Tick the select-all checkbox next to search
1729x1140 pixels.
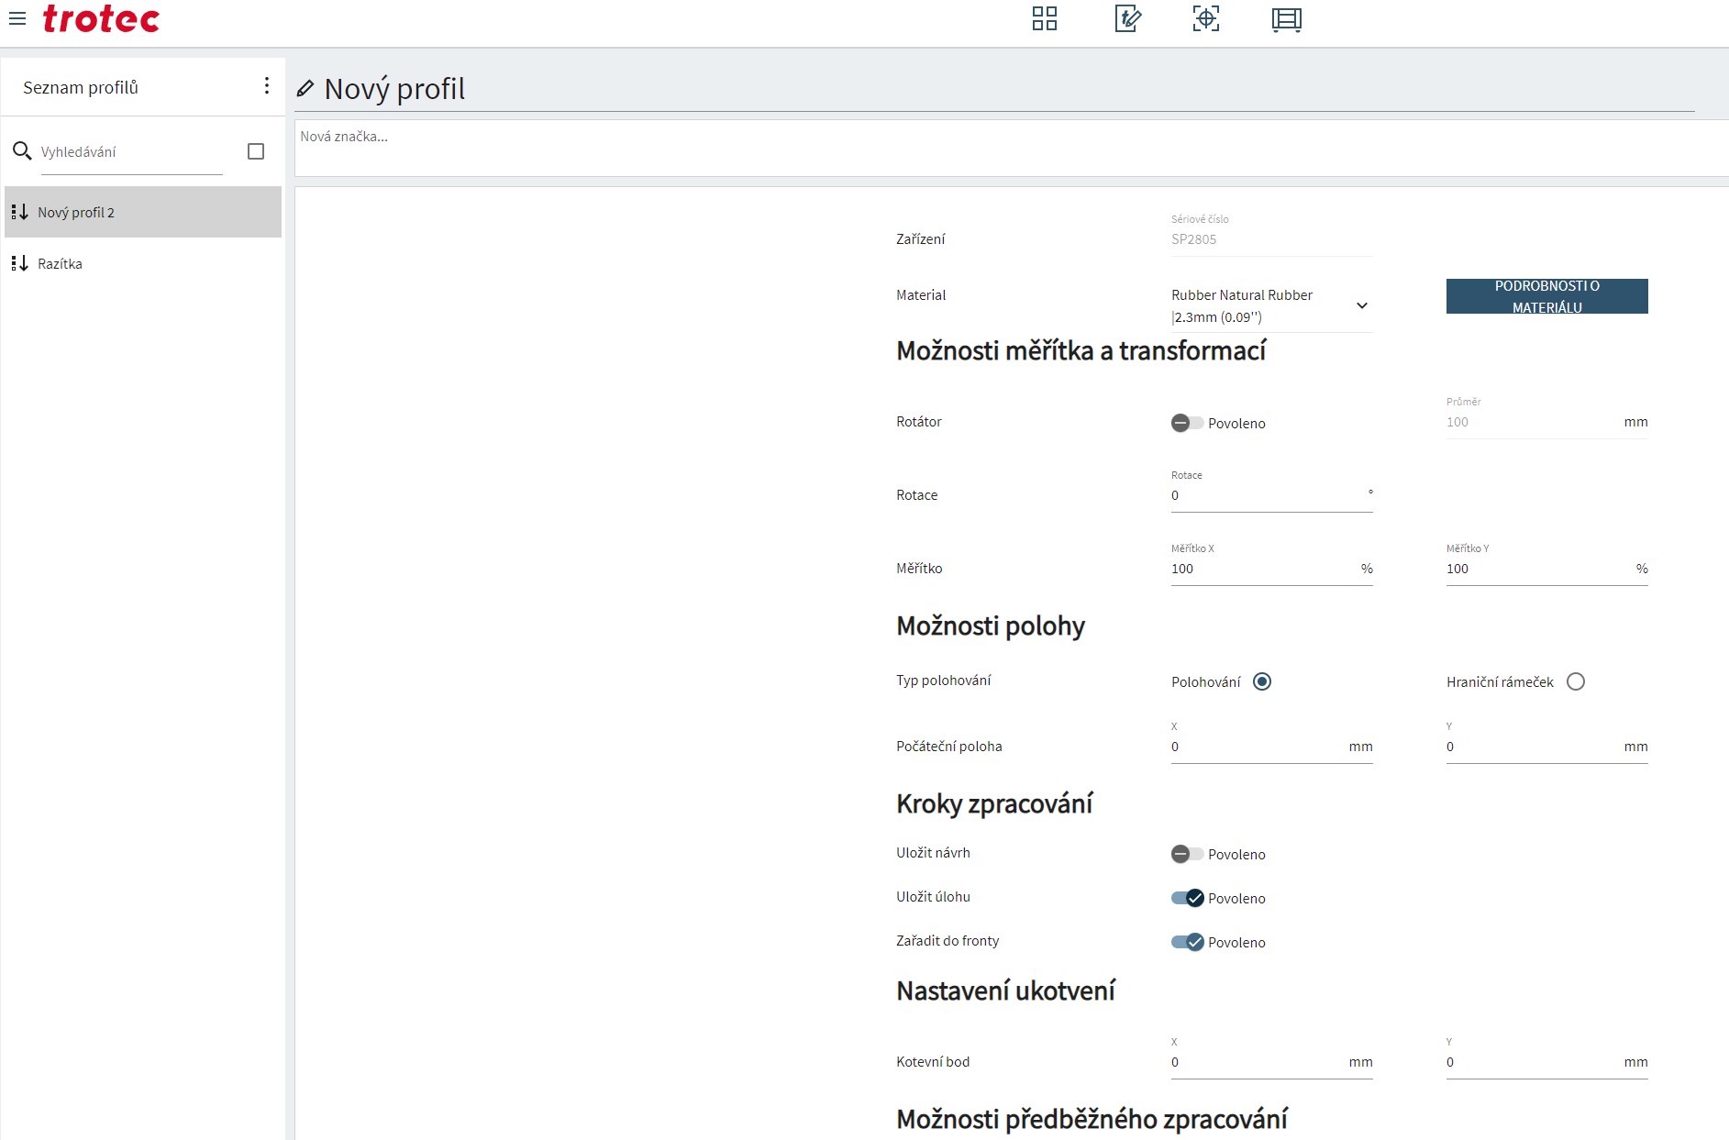pyautogui.click(x=256, y=151)
